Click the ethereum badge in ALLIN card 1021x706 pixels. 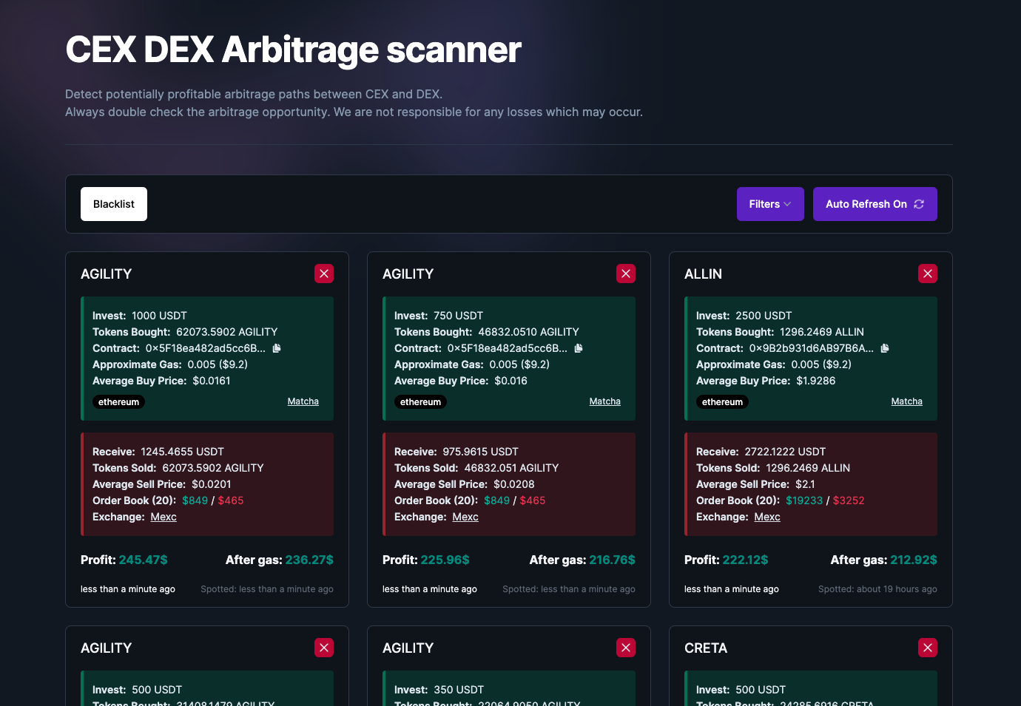click(x=722, y=402)
